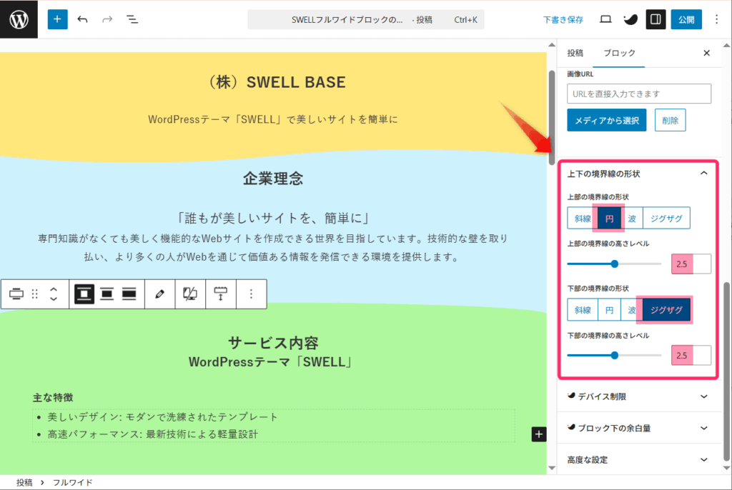Click the blue block inserter plus button

click(57, 19)
